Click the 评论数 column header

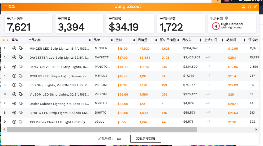click(x=253, y=40)
